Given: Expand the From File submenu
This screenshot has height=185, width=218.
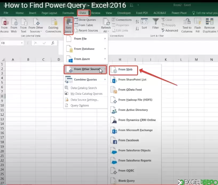Looking at the screenshot, I should (86, 39).
